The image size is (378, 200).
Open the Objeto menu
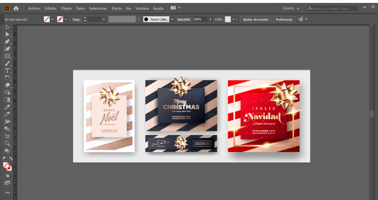[66, 8]
